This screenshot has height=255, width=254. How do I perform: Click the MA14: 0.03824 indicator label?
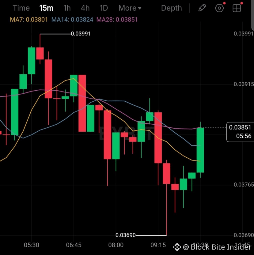[x=72, y=20]
